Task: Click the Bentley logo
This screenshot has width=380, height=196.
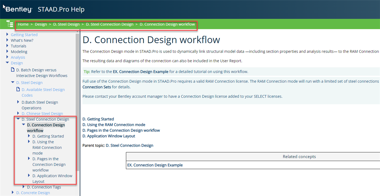Action: tap(19, 9)
